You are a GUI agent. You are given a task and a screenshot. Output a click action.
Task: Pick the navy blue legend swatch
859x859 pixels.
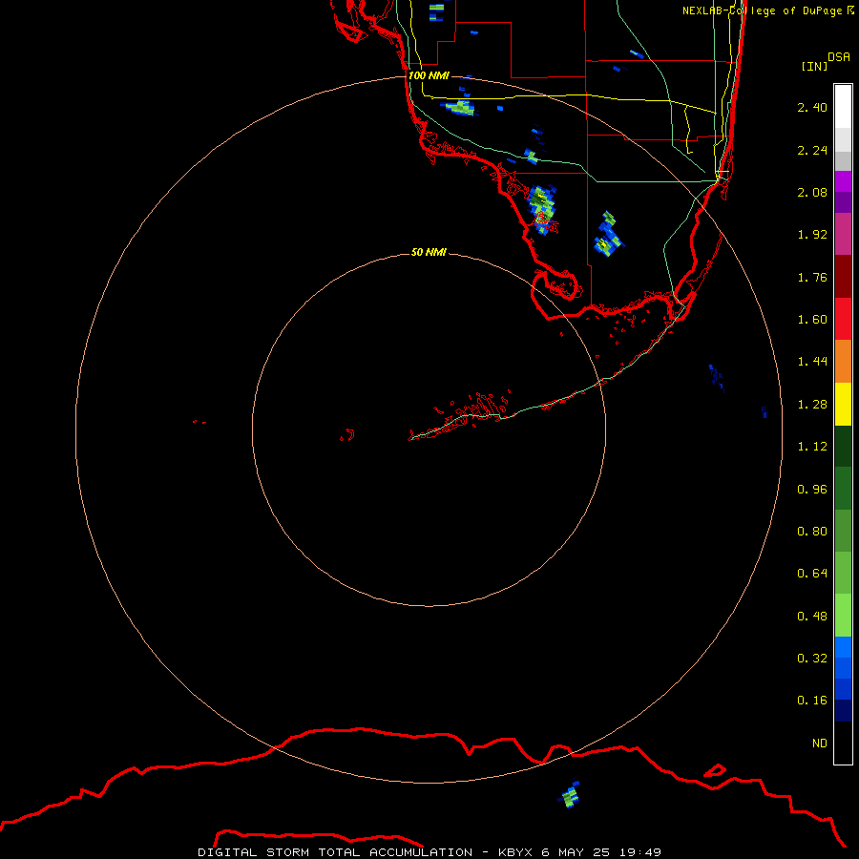coord(843,710)
